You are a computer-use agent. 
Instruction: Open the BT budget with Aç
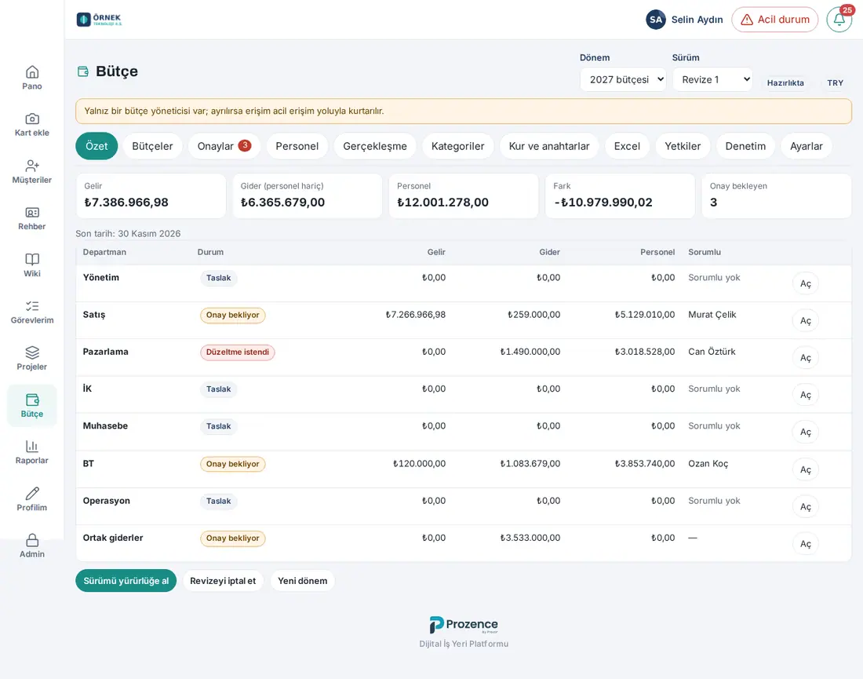point(805,469)
